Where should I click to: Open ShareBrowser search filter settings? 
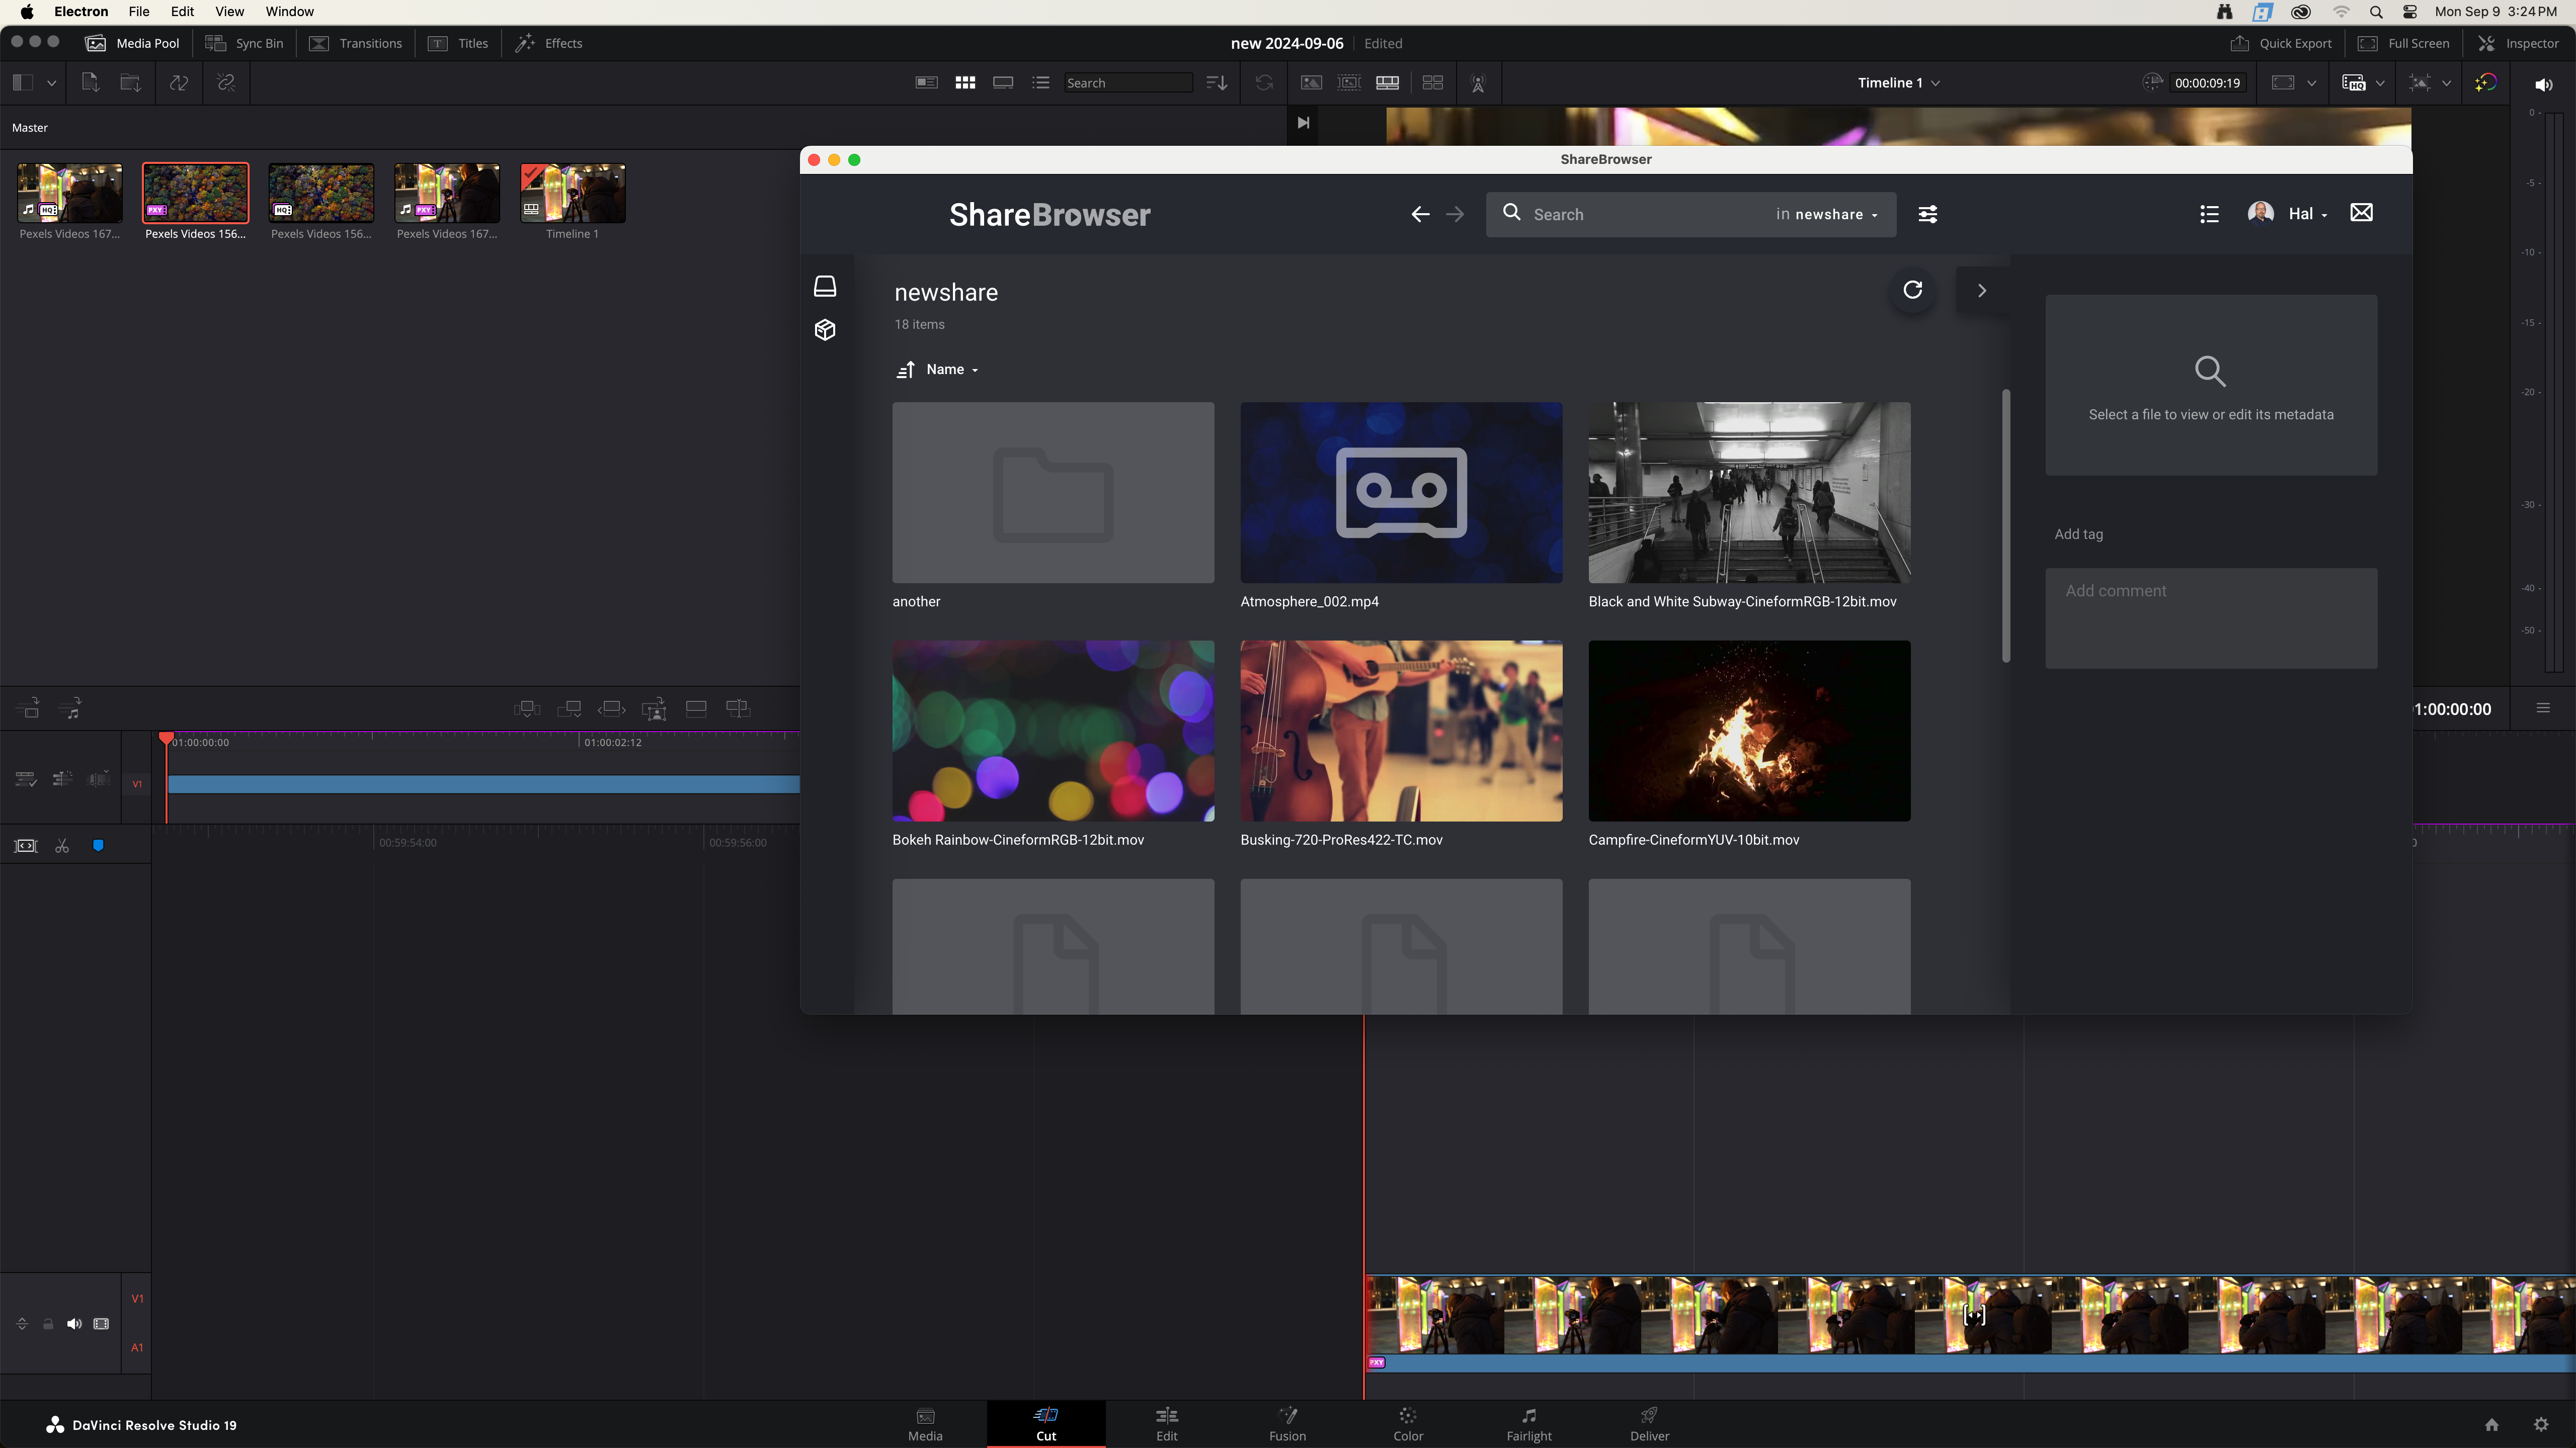point(1928,214)
